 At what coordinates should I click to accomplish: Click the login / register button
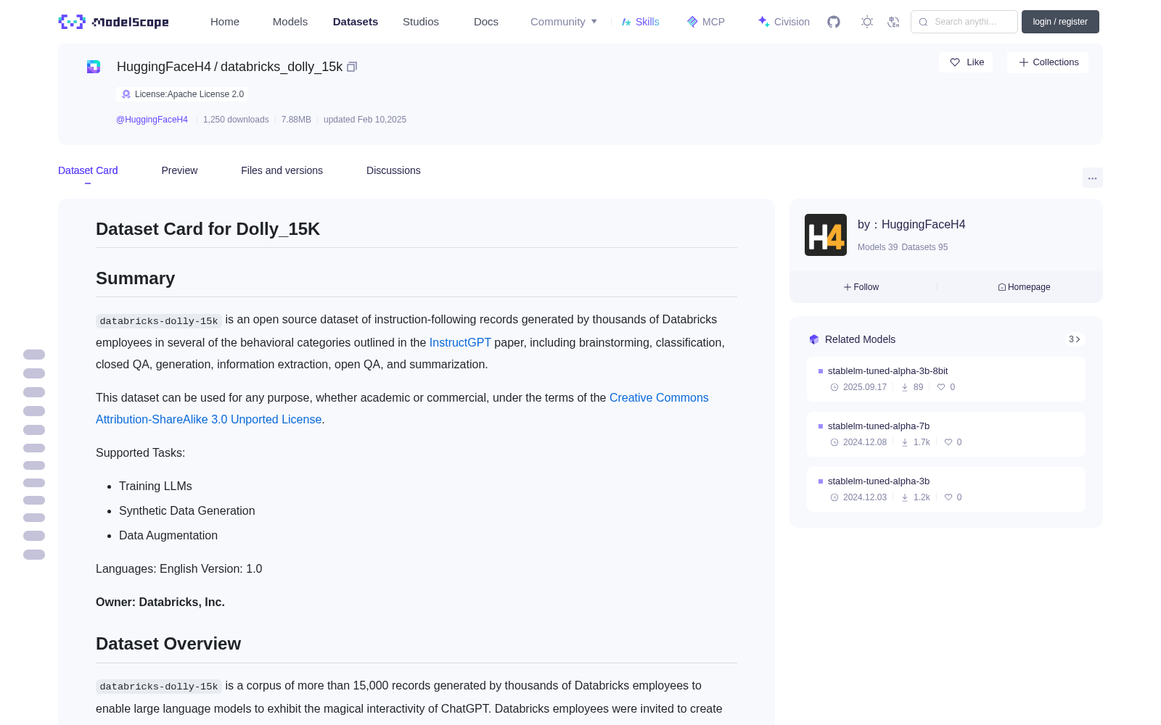point(1060,22)
